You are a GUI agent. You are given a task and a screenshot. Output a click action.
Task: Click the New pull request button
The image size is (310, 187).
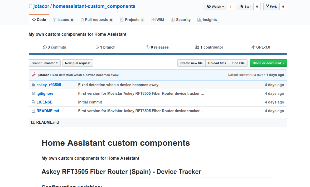click(78, 63)
